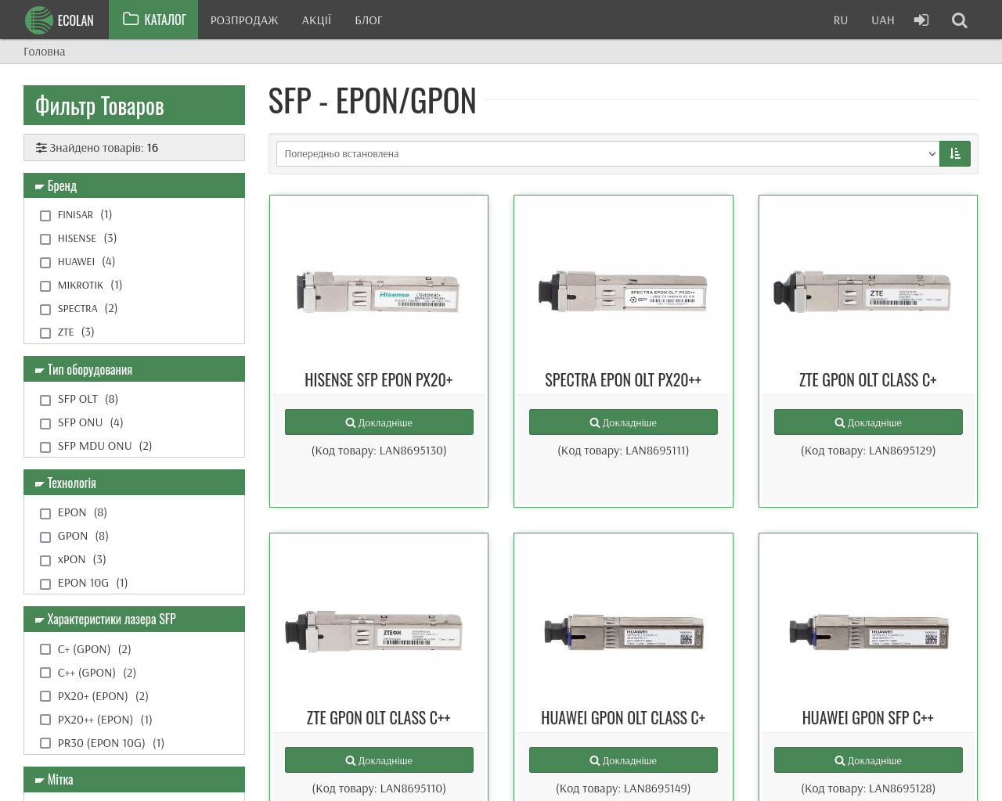Check the FINISAR brand filter

pyautogui.click(x=45, y=215)
